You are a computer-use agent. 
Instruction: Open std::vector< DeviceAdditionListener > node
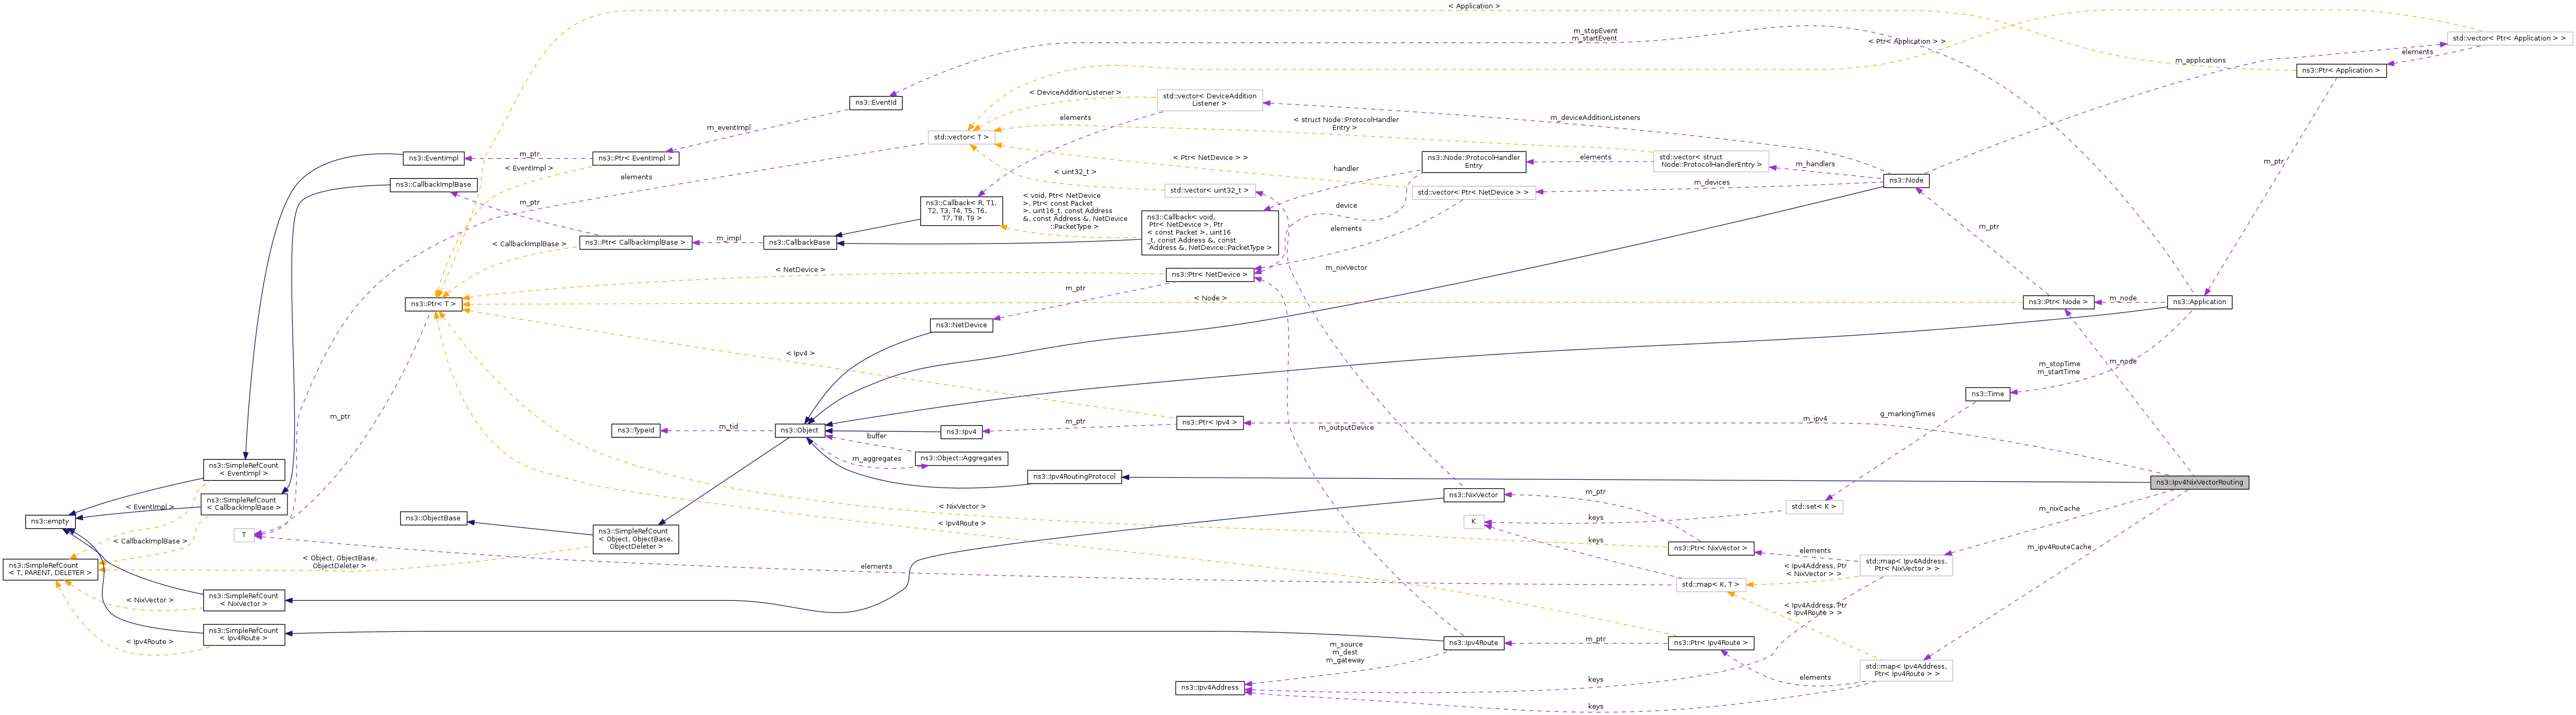point(1209,100)
